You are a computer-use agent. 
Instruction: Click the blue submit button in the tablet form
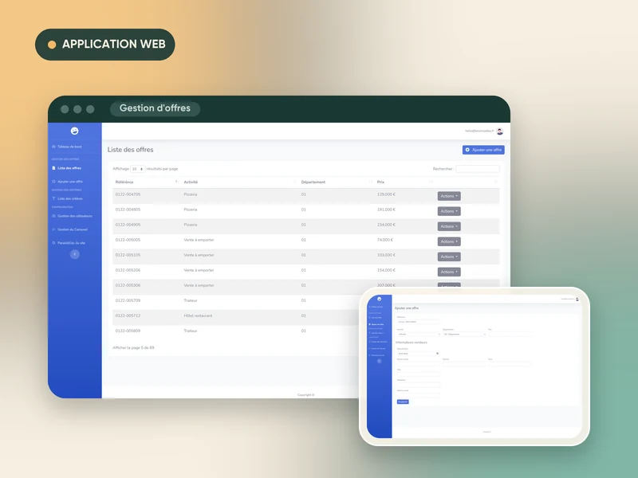(403, 402)
